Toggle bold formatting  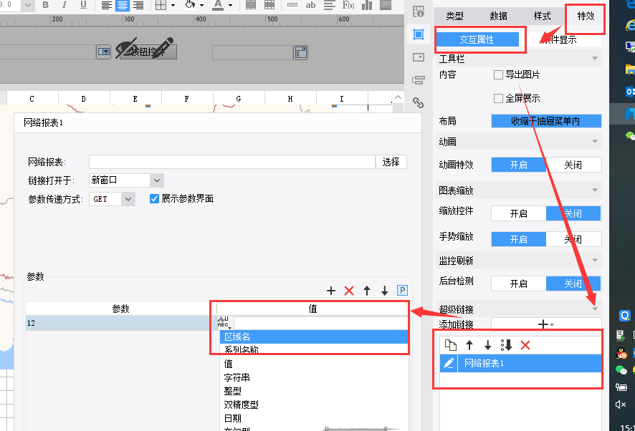[x=45, y=5]
